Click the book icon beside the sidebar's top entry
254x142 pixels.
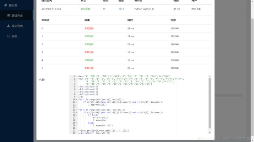(x=6, y=5)
